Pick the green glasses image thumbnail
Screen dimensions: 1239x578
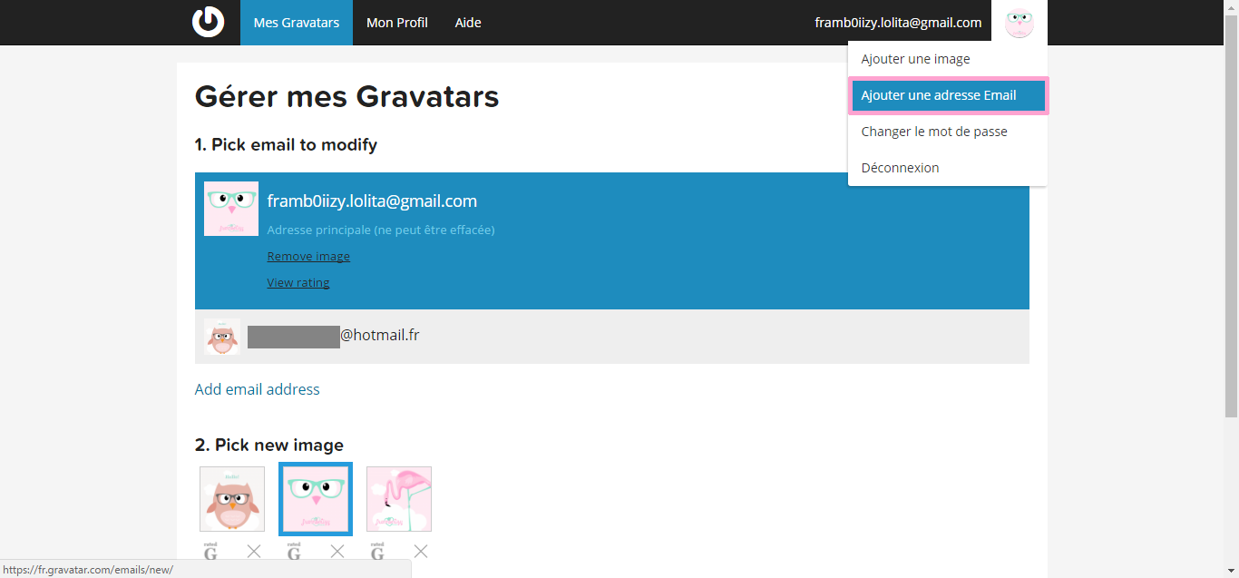coord(316,499)
